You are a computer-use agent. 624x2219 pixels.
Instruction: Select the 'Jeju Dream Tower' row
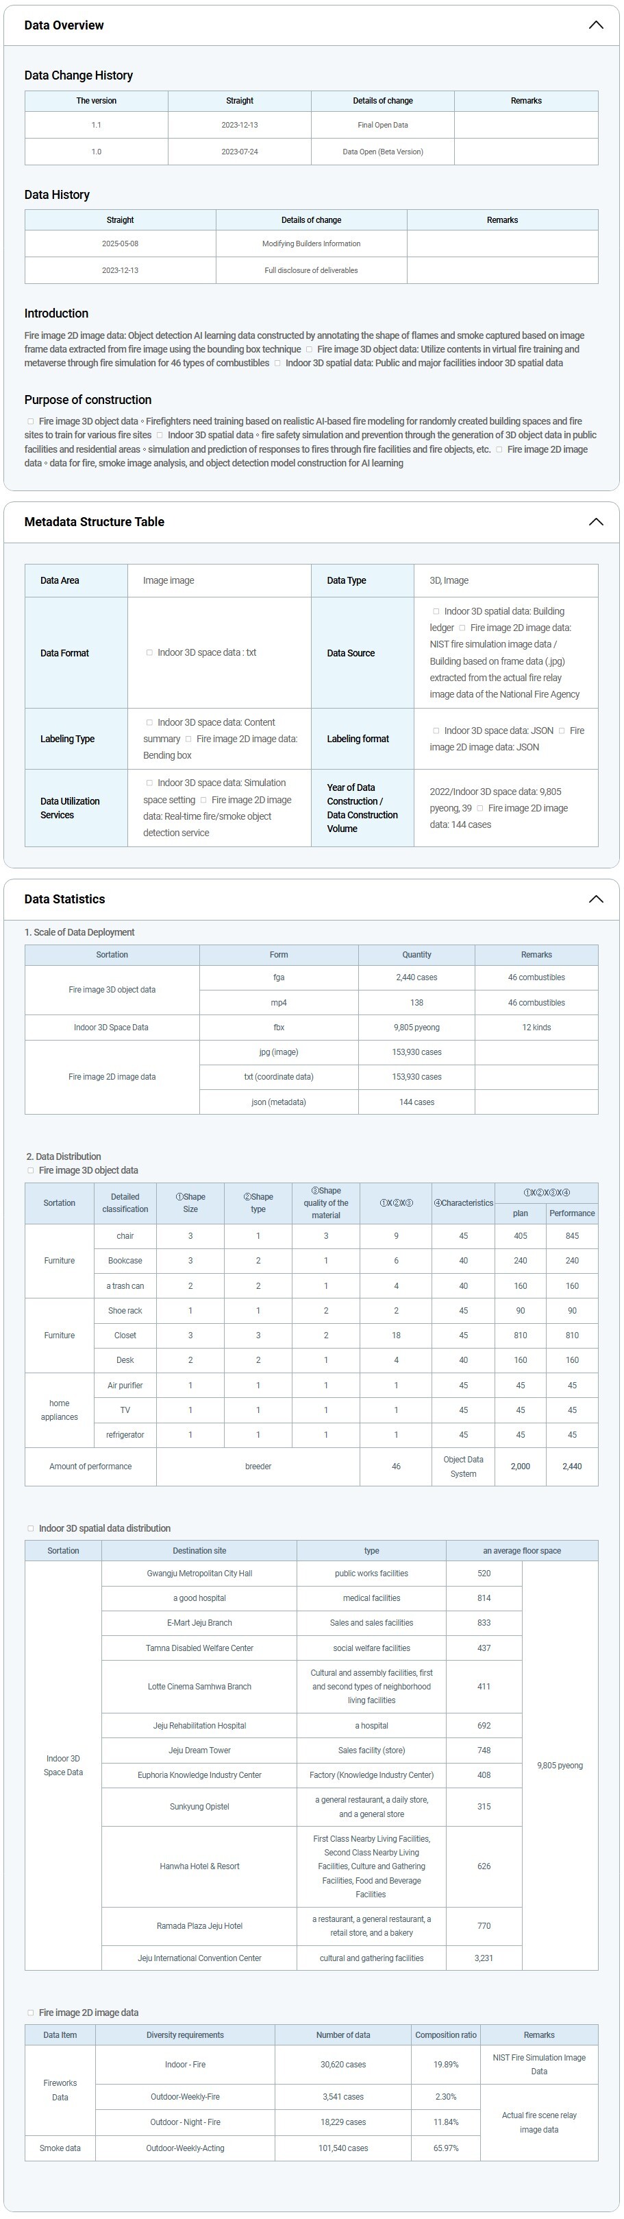coord(199,1751)
